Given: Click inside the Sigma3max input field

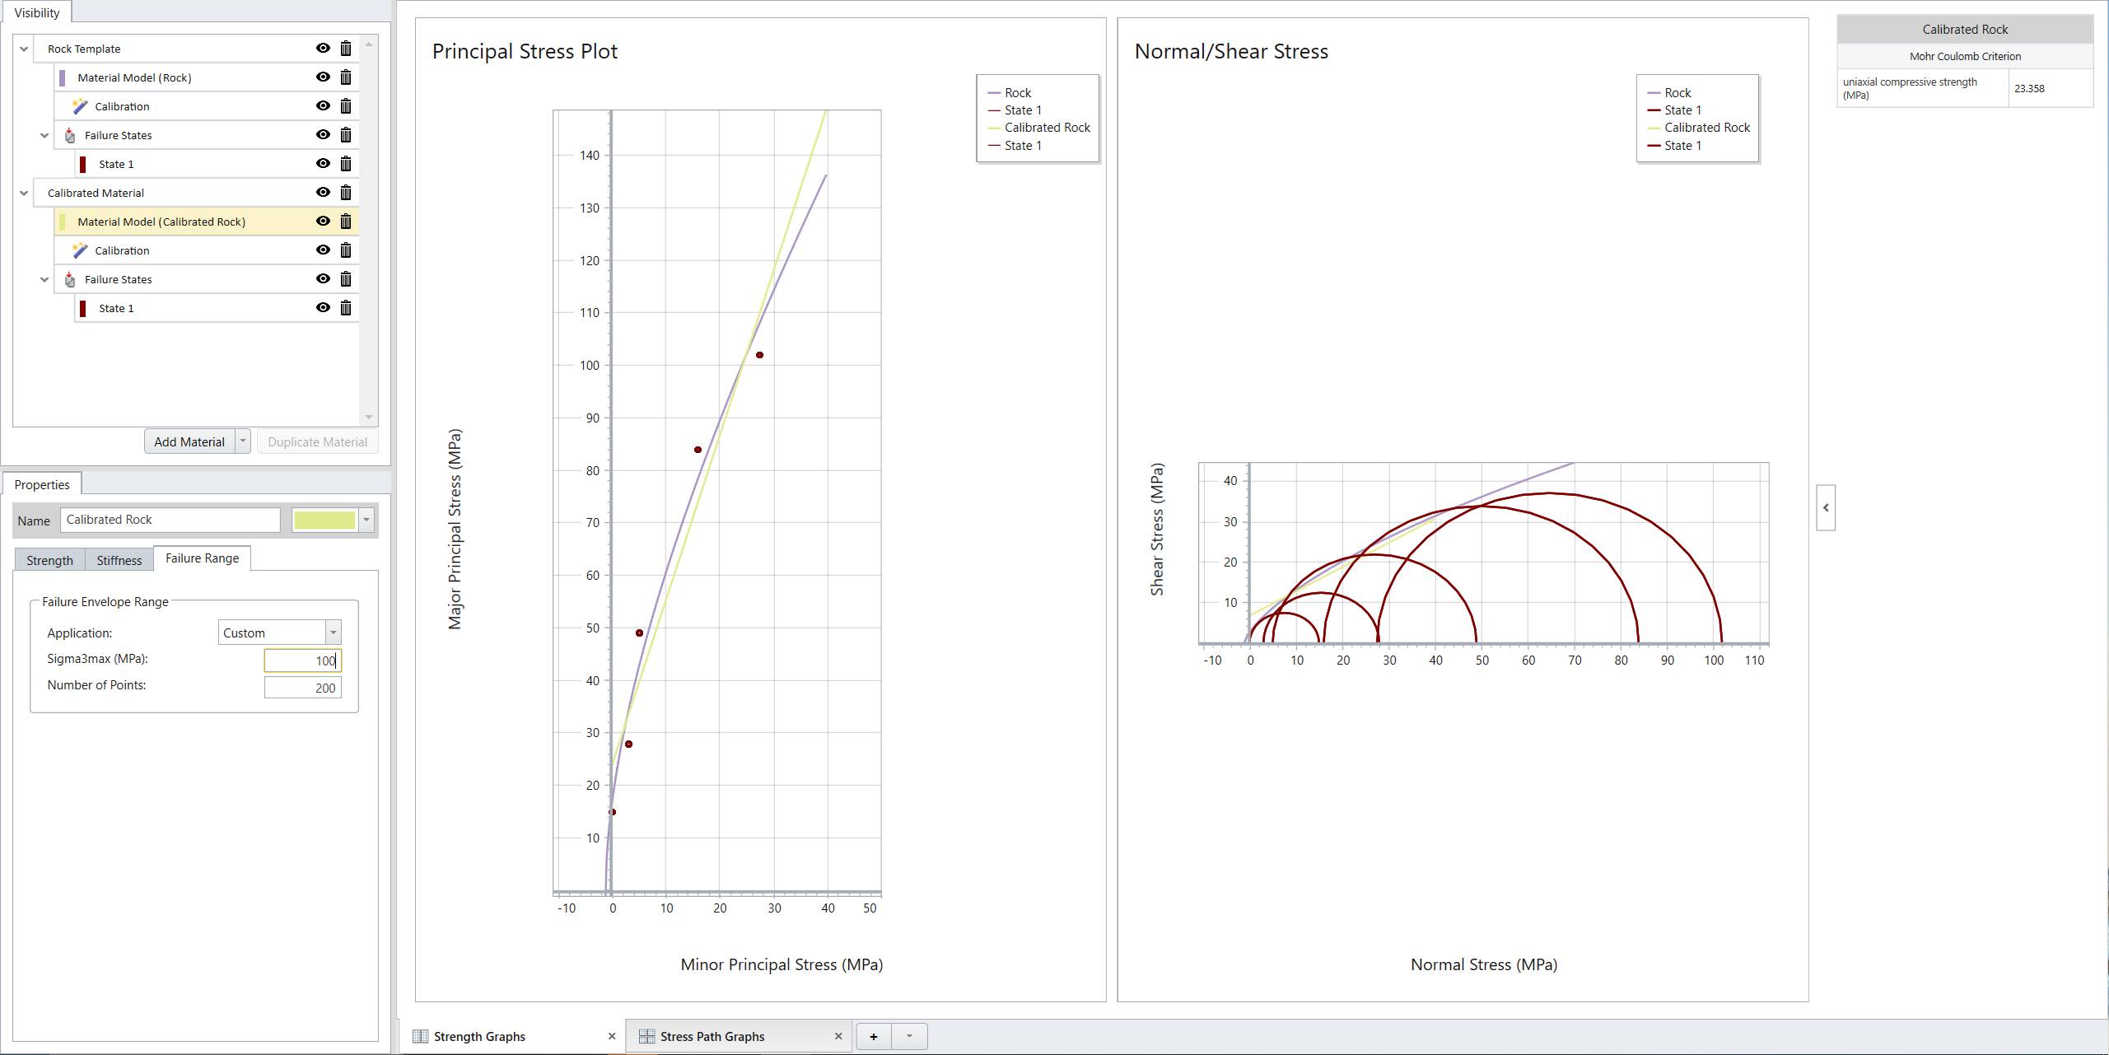Looking at the screenshot, I should coord(302,660).
